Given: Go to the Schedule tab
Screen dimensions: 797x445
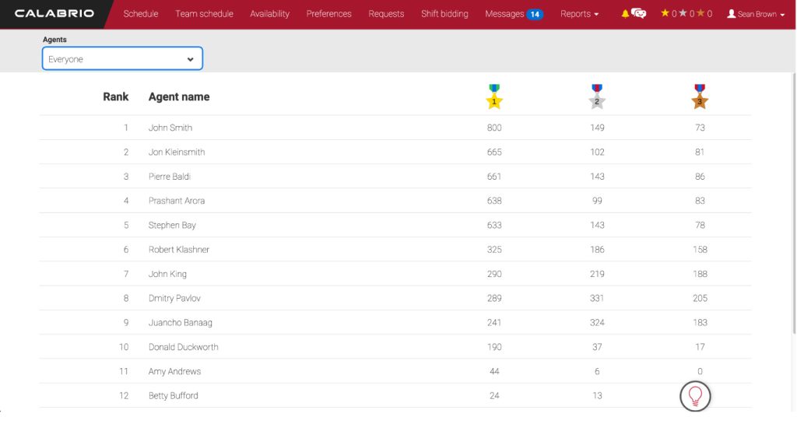Looking at the screenshot, I should click(x=140, y=14).
